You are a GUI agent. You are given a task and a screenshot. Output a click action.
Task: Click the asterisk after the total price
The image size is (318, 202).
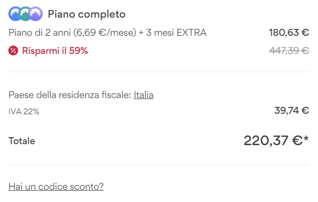click(306, 139)
